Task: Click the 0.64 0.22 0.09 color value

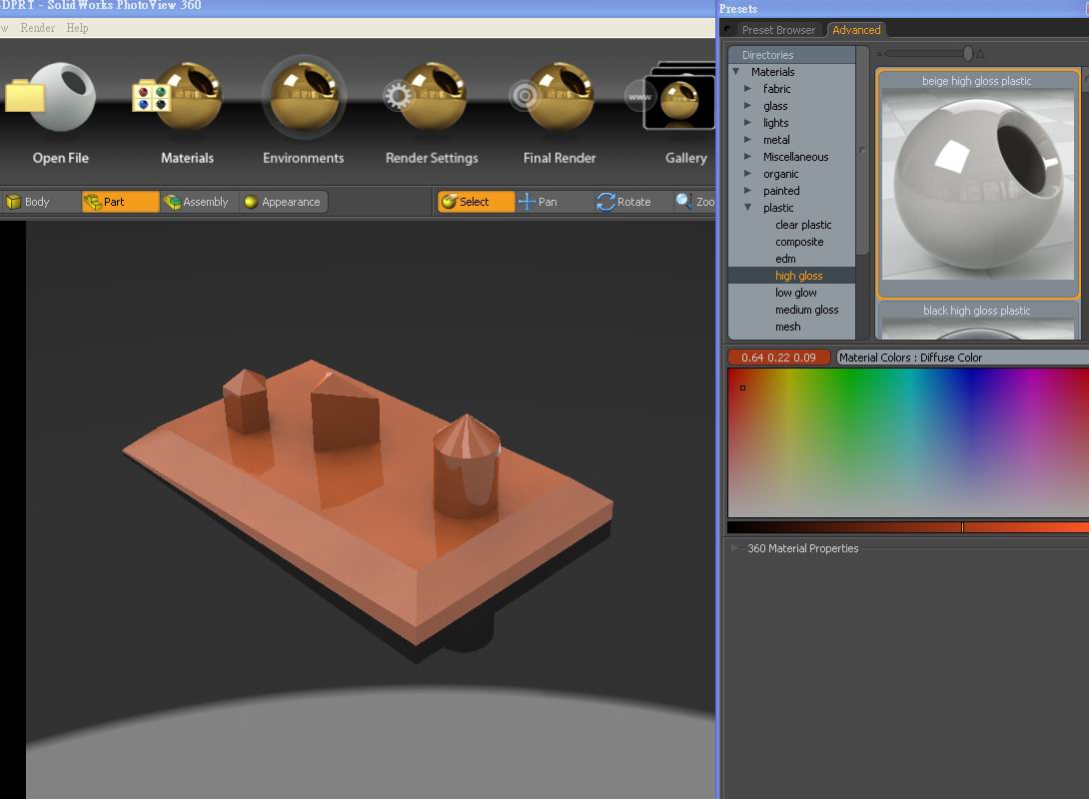Action: tap(778, 358)
